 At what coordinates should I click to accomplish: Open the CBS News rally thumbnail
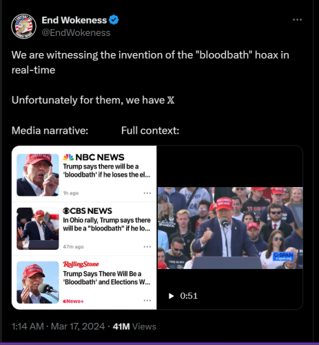tap(38, 228)
